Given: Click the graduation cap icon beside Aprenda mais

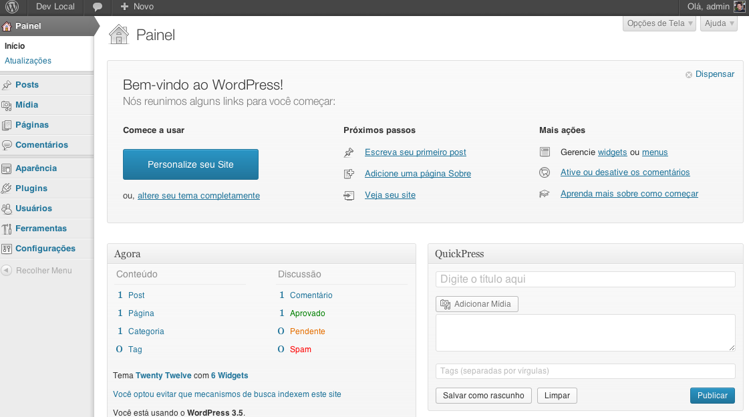Looking at the screenshot, I should coord(545,194).
